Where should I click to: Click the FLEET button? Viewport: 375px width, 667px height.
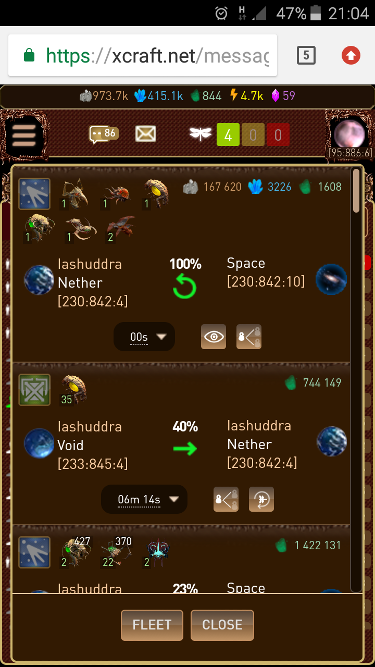click(x=152, y=625)
